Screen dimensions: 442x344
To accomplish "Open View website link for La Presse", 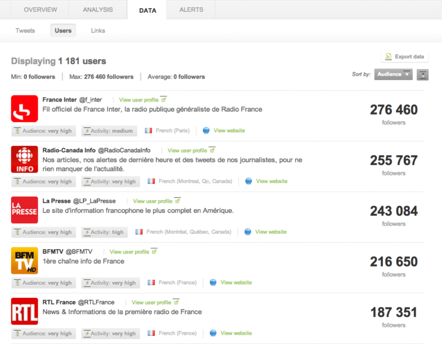I will (271, 232).
